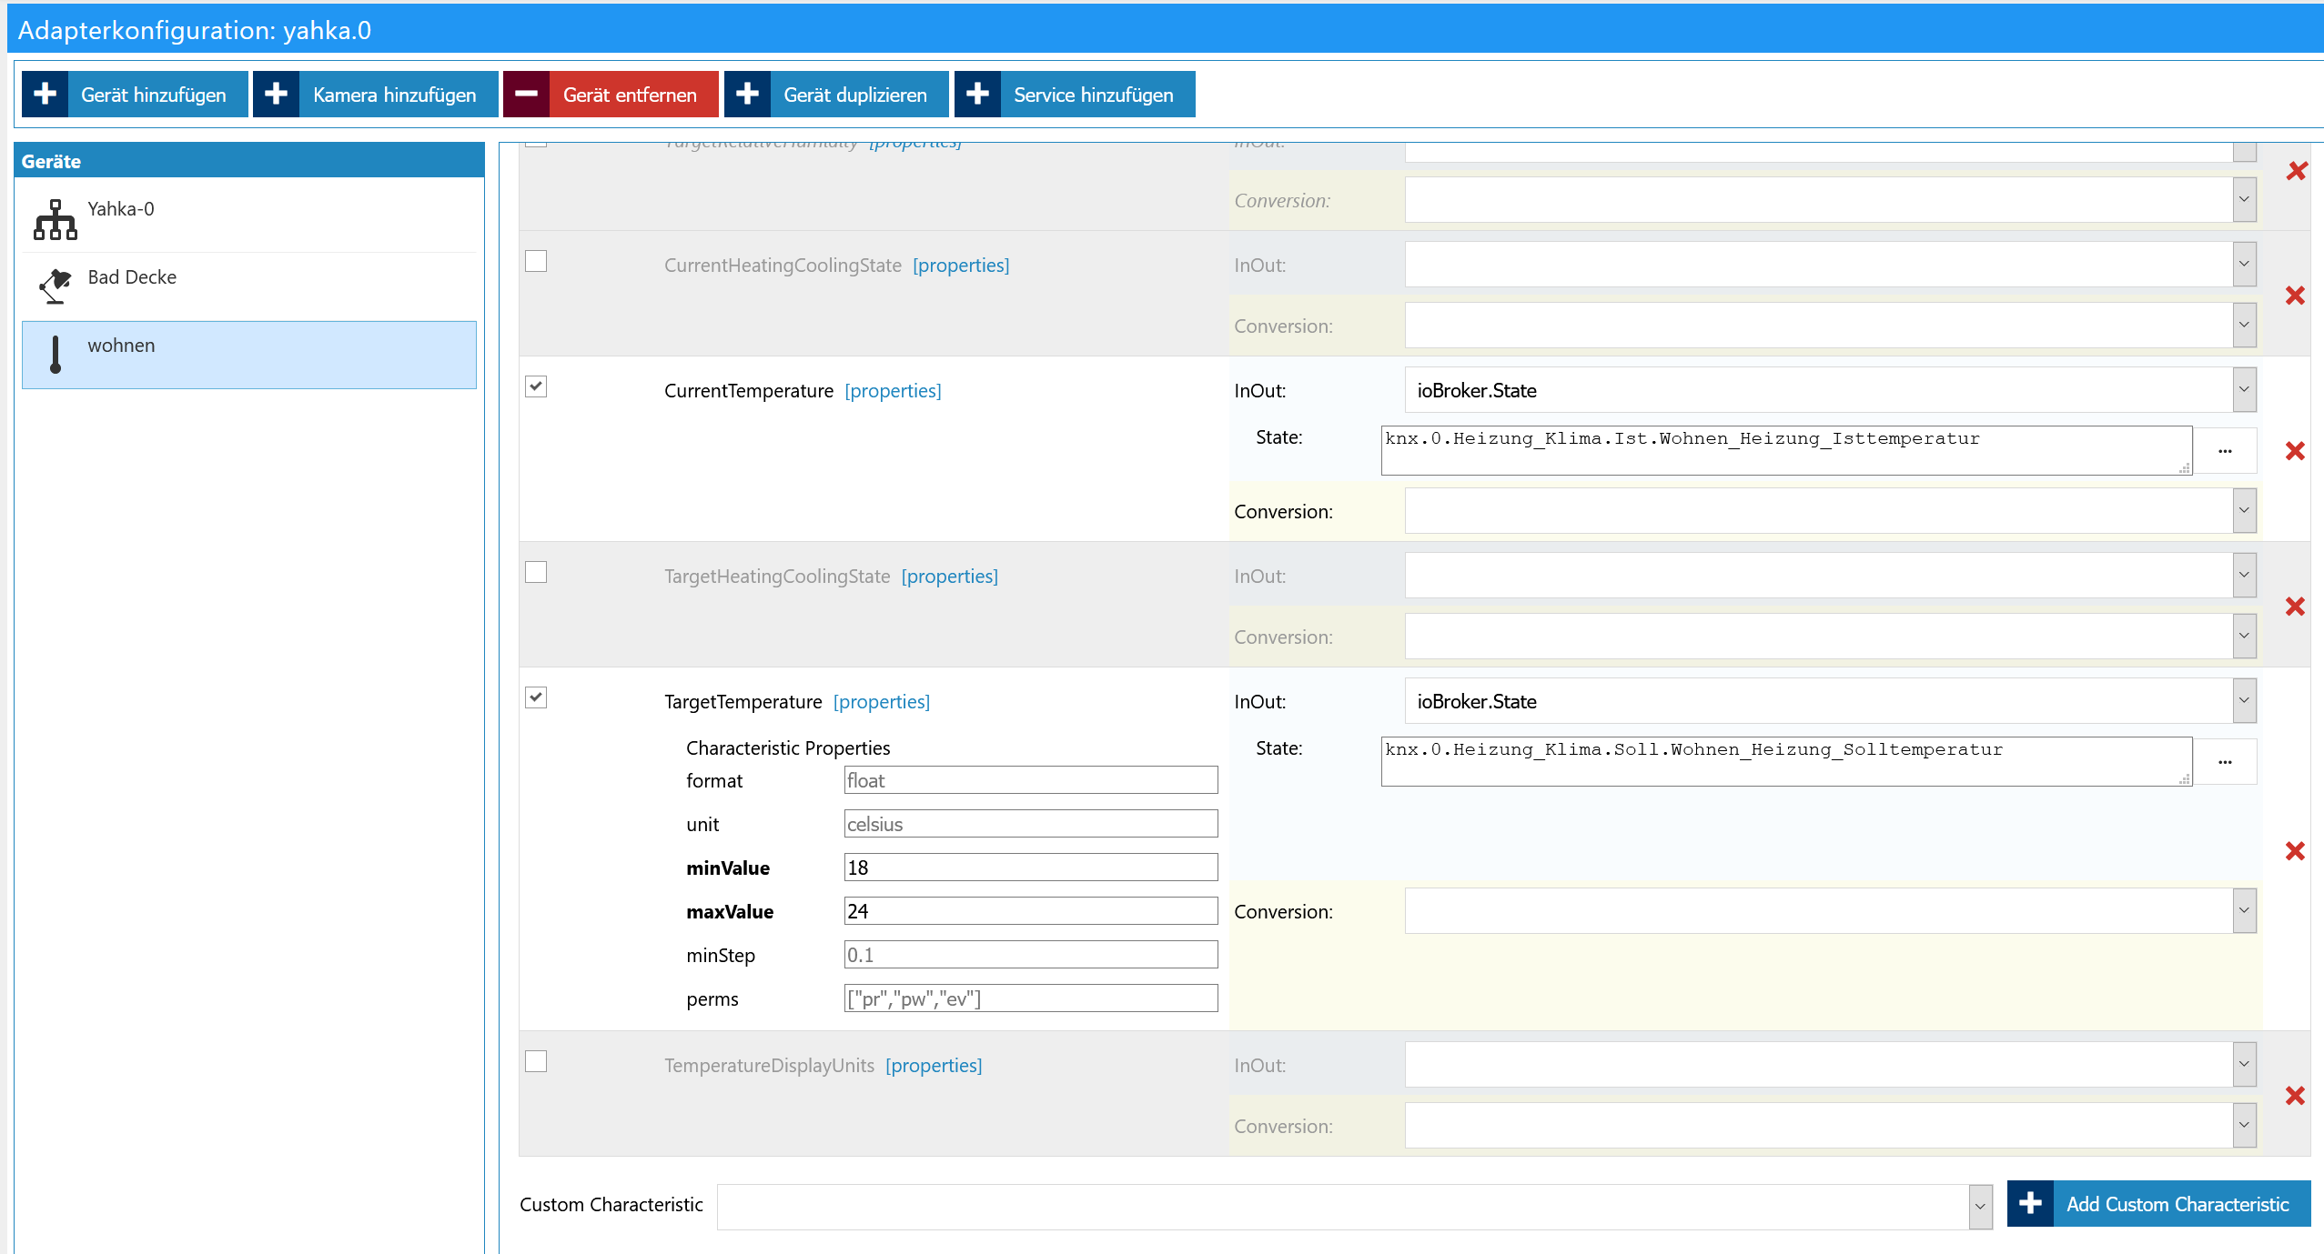Collapse TargetTemperature properties link
The width and height of the screenshot is (2324, 1254).
click(881, 702)
